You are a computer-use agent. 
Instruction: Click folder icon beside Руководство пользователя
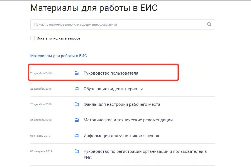click(x=77, y=73)
